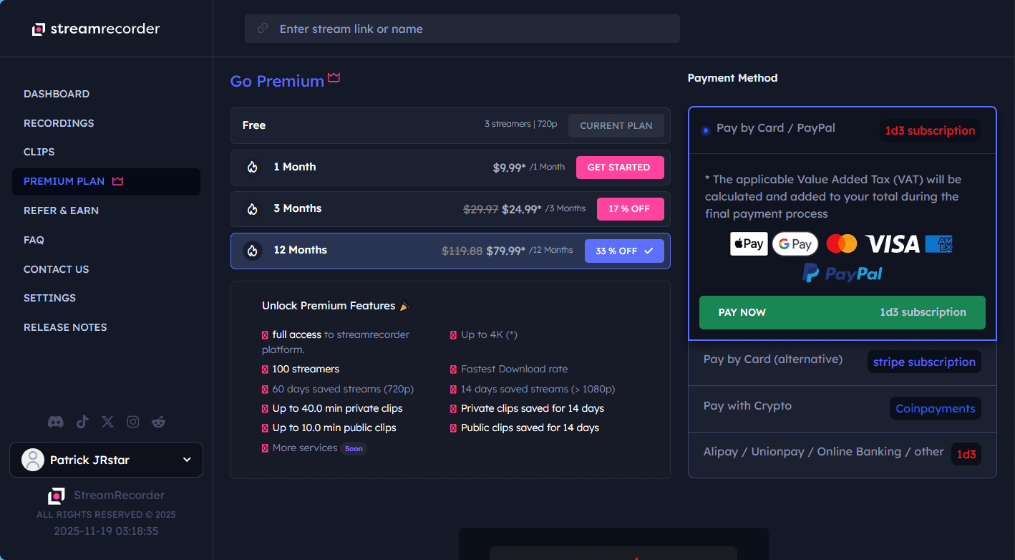Viewport: 1015px width, 560px height.
Task: Select the Pay by Card / PayPal radio button
Action: (x=706, y=130)
